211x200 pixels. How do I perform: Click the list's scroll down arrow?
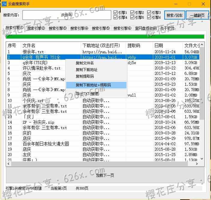[202, 159]
